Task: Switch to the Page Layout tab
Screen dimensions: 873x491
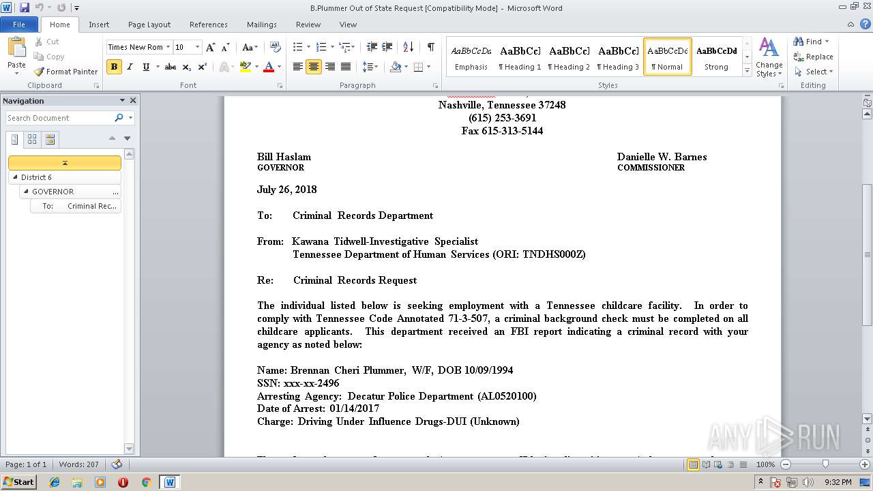Action: [149, 25]
